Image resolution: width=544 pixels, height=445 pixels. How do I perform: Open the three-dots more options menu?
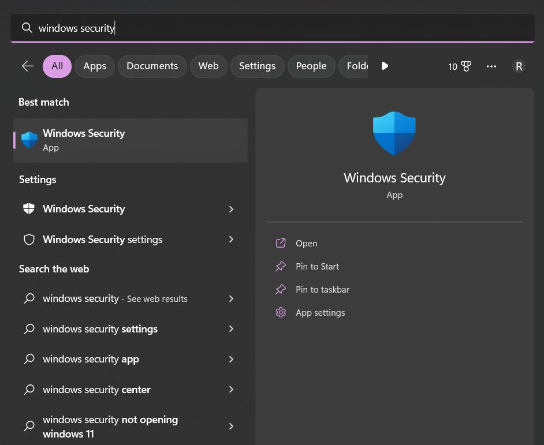coord(491,66)
